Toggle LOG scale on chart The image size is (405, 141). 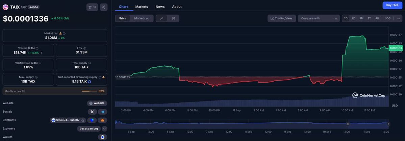pos(387,18)
